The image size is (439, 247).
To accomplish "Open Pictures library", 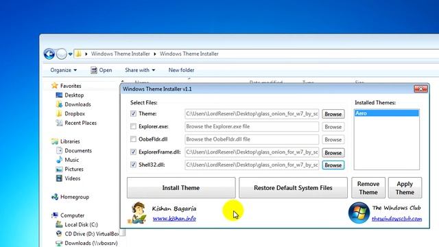I will (74, 169).
